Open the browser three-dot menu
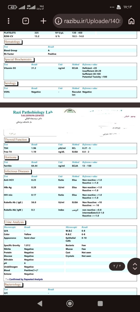This screenshot has height=312, width=140. pyautogui.click(x=9, y=21)
